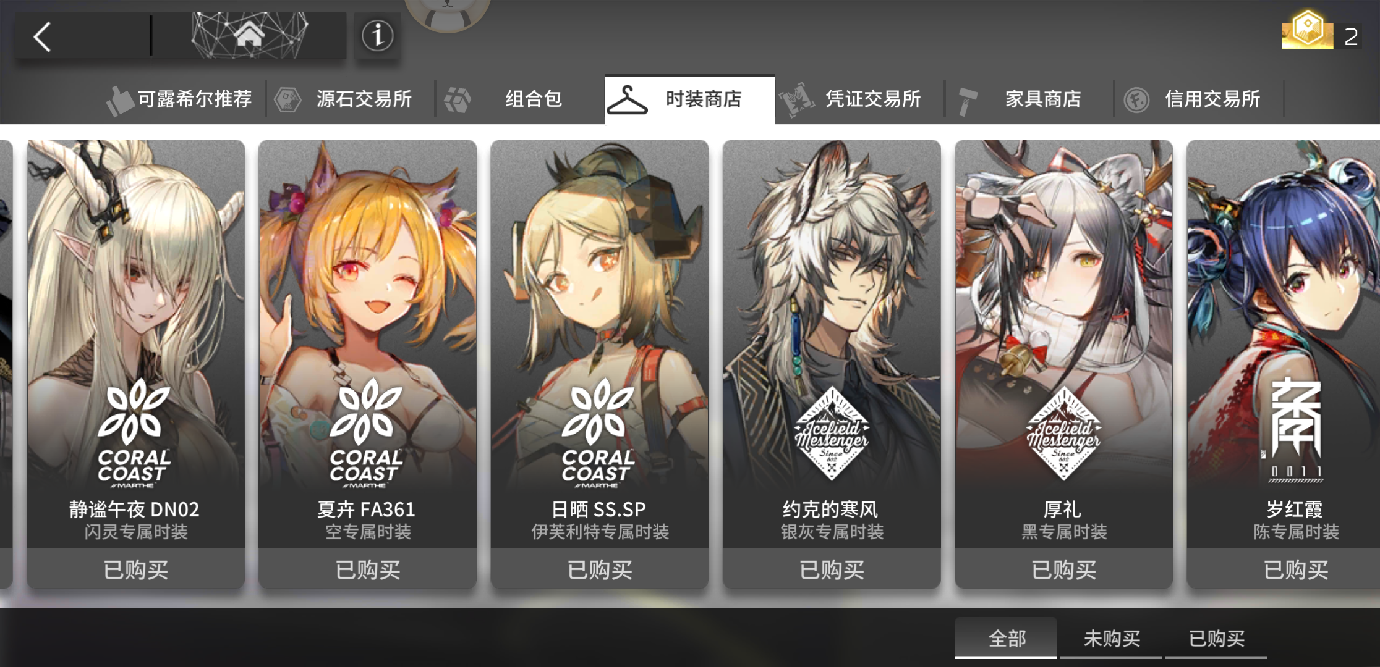Select the 全部 filter

point(1006,638)
